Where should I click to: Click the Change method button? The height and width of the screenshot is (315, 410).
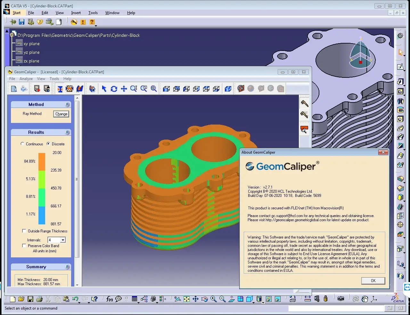(61, 114)
